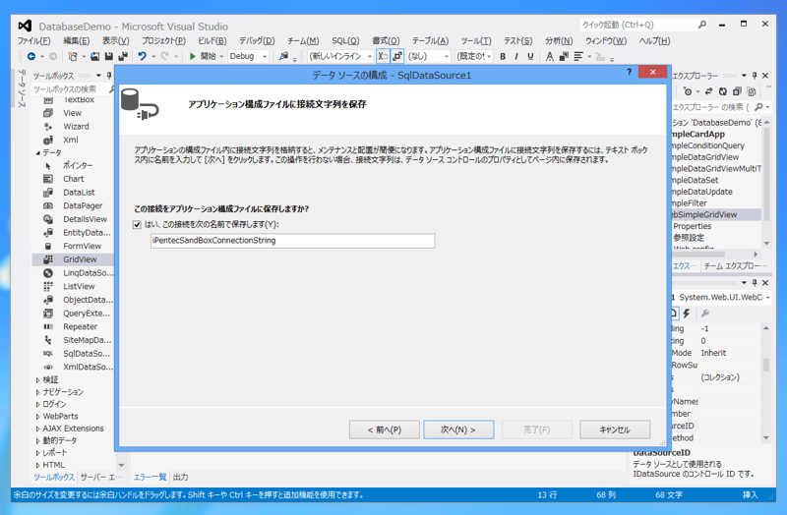Open the ファイル(F) menu

[x=34, y=41]
